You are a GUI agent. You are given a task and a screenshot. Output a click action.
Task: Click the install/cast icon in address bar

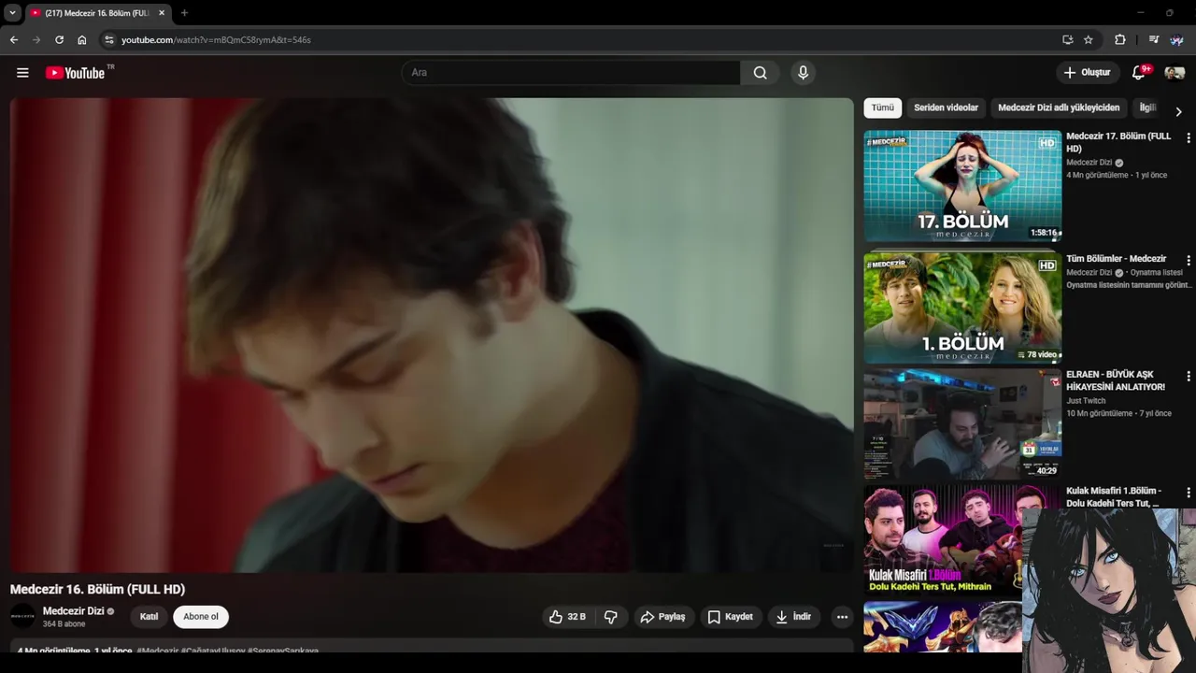[1068, 40]
